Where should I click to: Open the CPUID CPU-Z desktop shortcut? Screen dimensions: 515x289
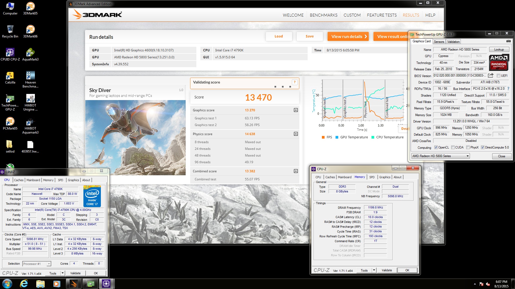tap(10, 55)
